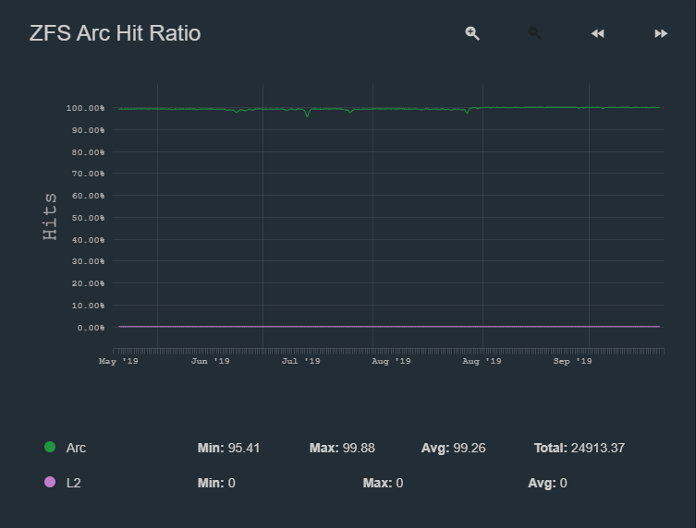
Task: Toggle the Arc series legend label
Action: click(76, 448)
